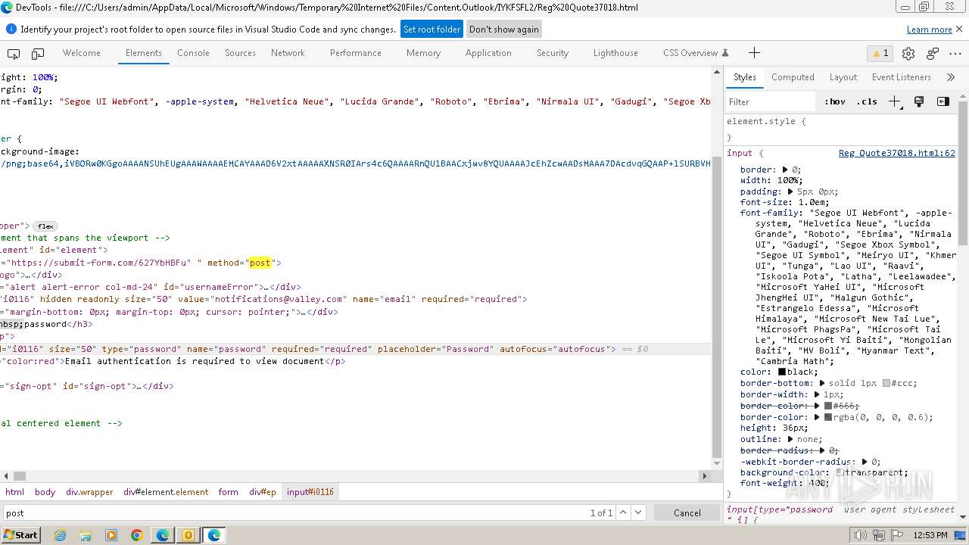
Task: Click the Start button
Action: (x=20, y=535)
